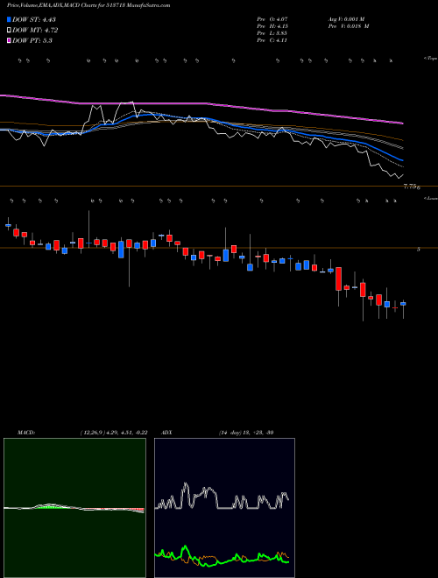This screenshot has height=578, width=438.
Task: Click the '<Tops' marker row label
Action: [x=430, y=59]
